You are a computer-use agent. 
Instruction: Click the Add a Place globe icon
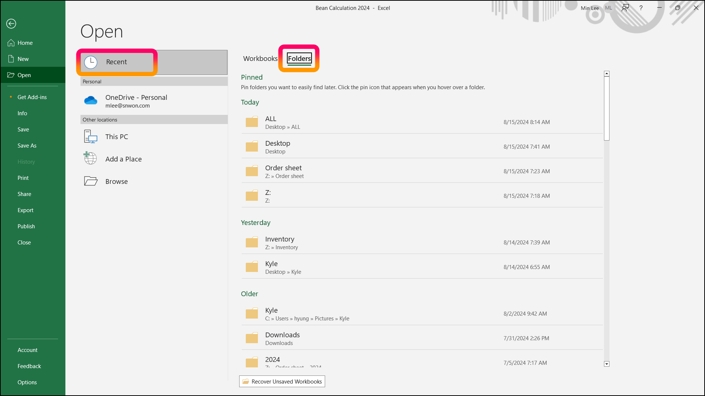90,158
